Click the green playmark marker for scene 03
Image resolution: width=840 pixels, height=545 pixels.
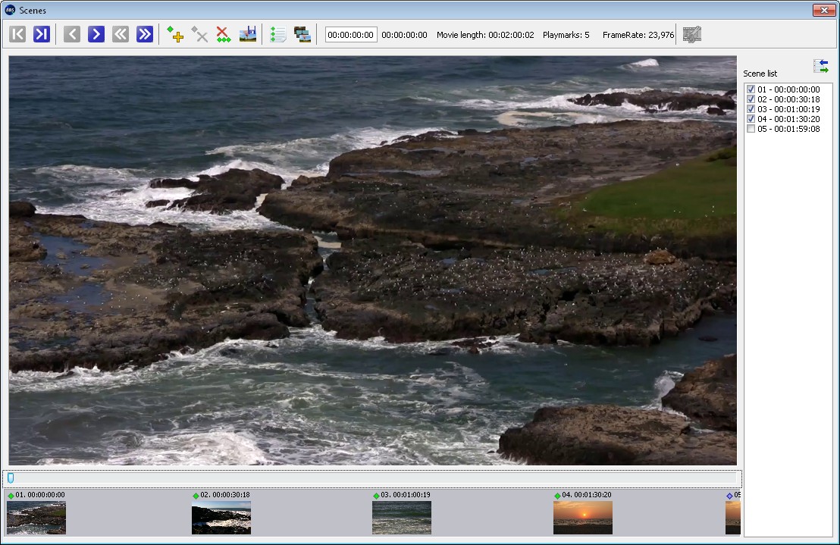click(x=376, y=494)
